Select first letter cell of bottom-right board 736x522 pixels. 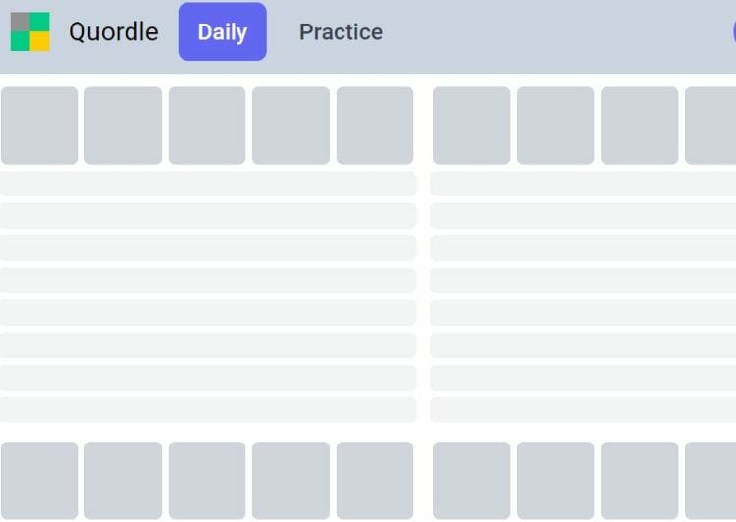coord(472,480)
